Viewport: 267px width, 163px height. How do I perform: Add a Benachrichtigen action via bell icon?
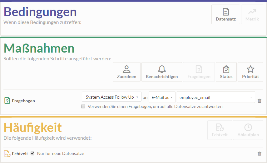[161, 72]
